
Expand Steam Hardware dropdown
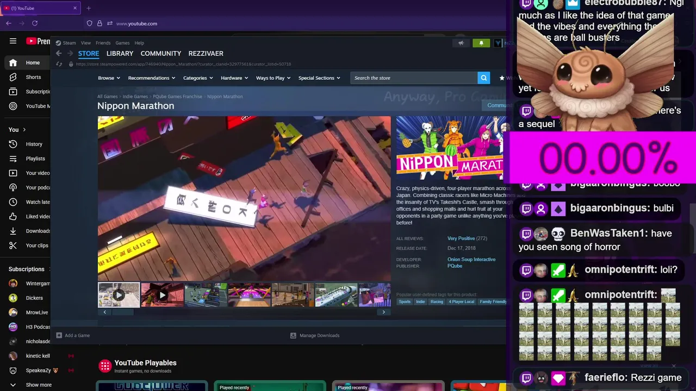coord(234,78)
